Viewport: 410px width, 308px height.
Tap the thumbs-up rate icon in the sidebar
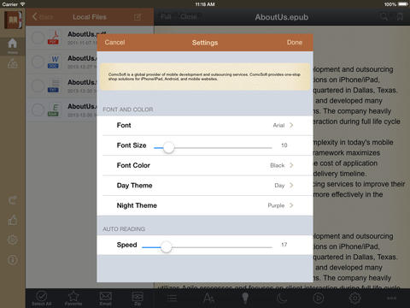click(x=13, y=220)
